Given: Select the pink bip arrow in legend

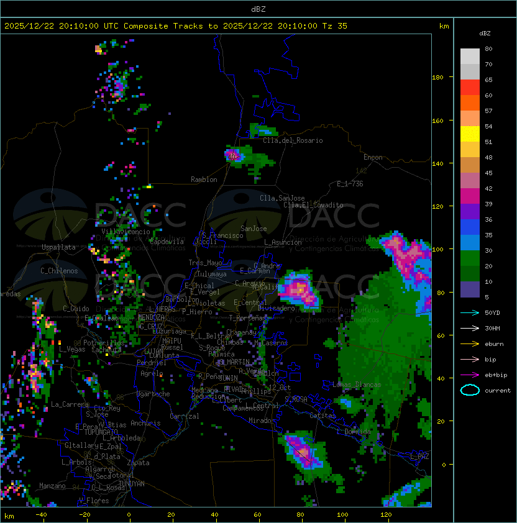Looking at the screenshot, I should (x=470, y=359).
